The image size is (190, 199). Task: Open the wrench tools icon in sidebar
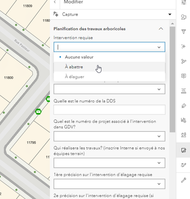tap(184, 180)
